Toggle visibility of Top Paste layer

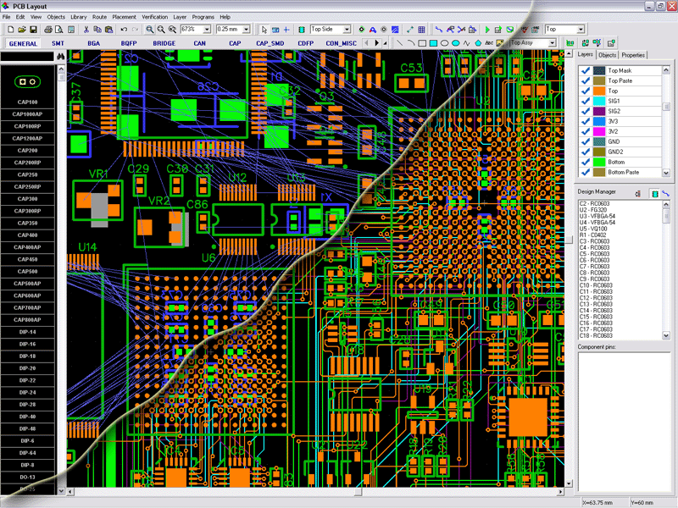(x=586, y=80)
